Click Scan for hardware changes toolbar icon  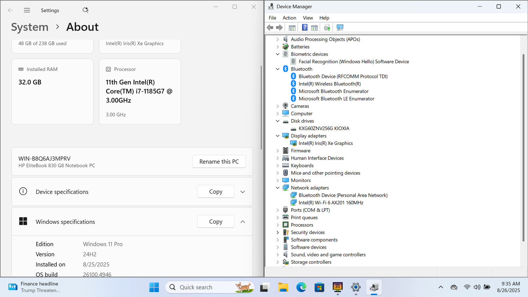[x=340, y=28]
